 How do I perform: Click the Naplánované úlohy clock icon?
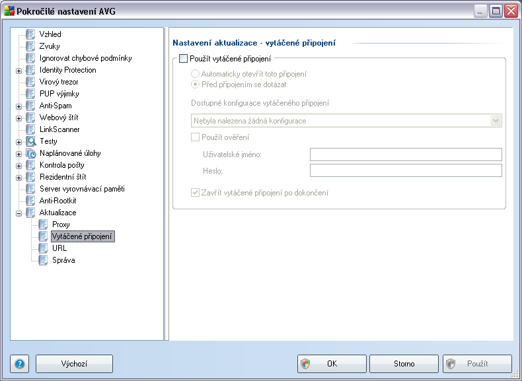30,153
